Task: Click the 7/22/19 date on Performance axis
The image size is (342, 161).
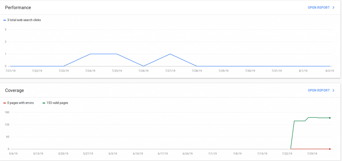Action: coord(37,71)
